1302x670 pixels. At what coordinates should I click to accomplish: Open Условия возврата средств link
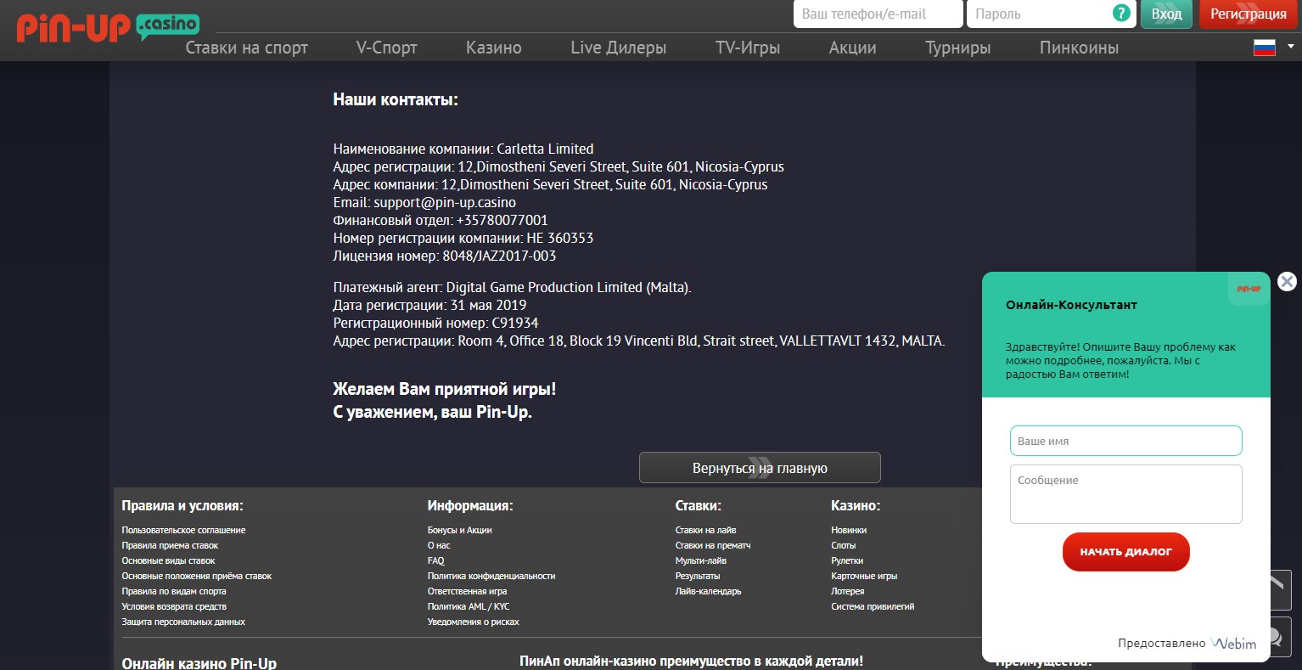click(x=174, y=606)
